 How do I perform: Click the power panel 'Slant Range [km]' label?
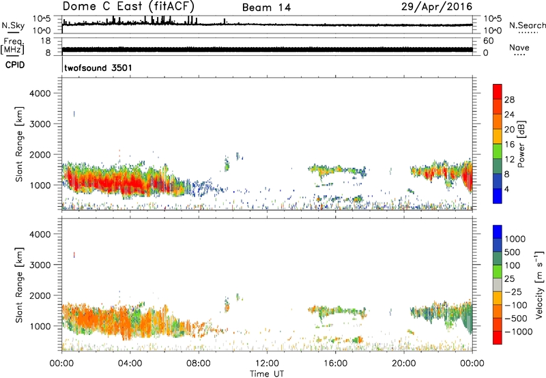pyautogui.click(x=19, y=144)
